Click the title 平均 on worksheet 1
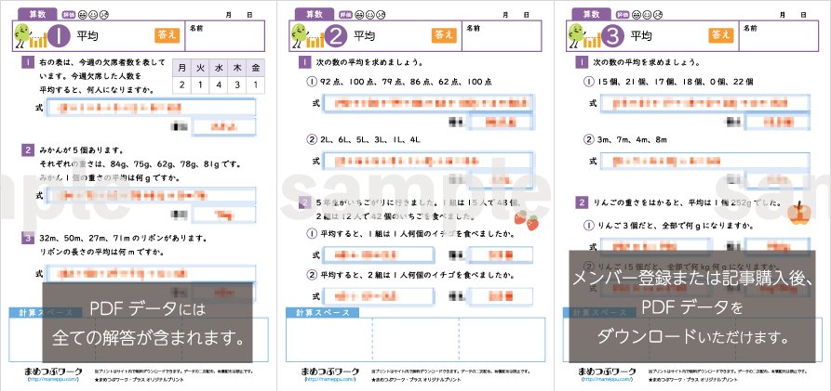The height and width of the screenshot is (391, 831). (87, 36)
